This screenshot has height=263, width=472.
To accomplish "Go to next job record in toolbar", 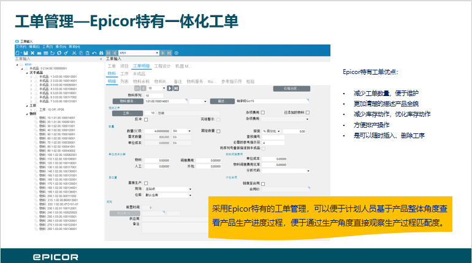I will [163, 53].
